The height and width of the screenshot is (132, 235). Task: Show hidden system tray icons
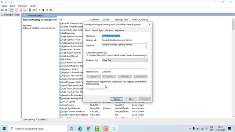pyautogui.click(x=189, y=129)
